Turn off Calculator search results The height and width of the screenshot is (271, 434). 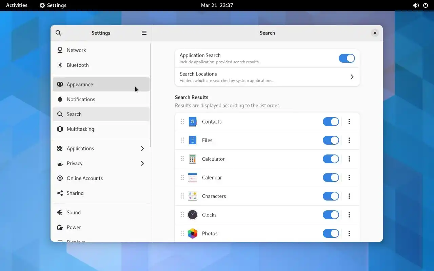click(x=331, y=159)
